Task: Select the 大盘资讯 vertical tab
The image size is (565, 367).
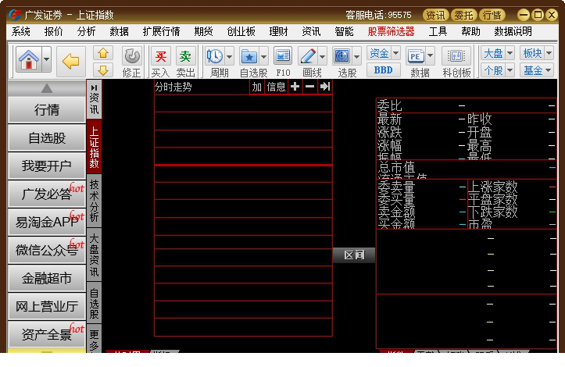Action: point(94,255)
